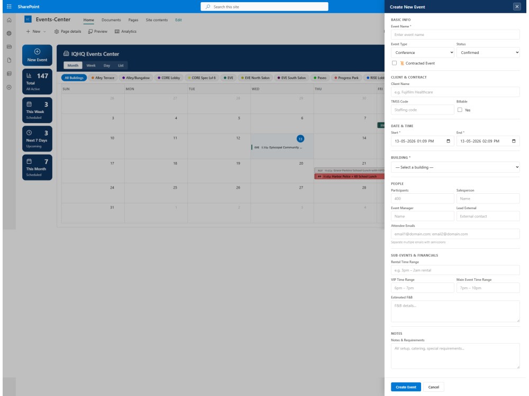Click the calendar icon on This Month card
This screenshot has height=396, width=529.
pos(29,161)
